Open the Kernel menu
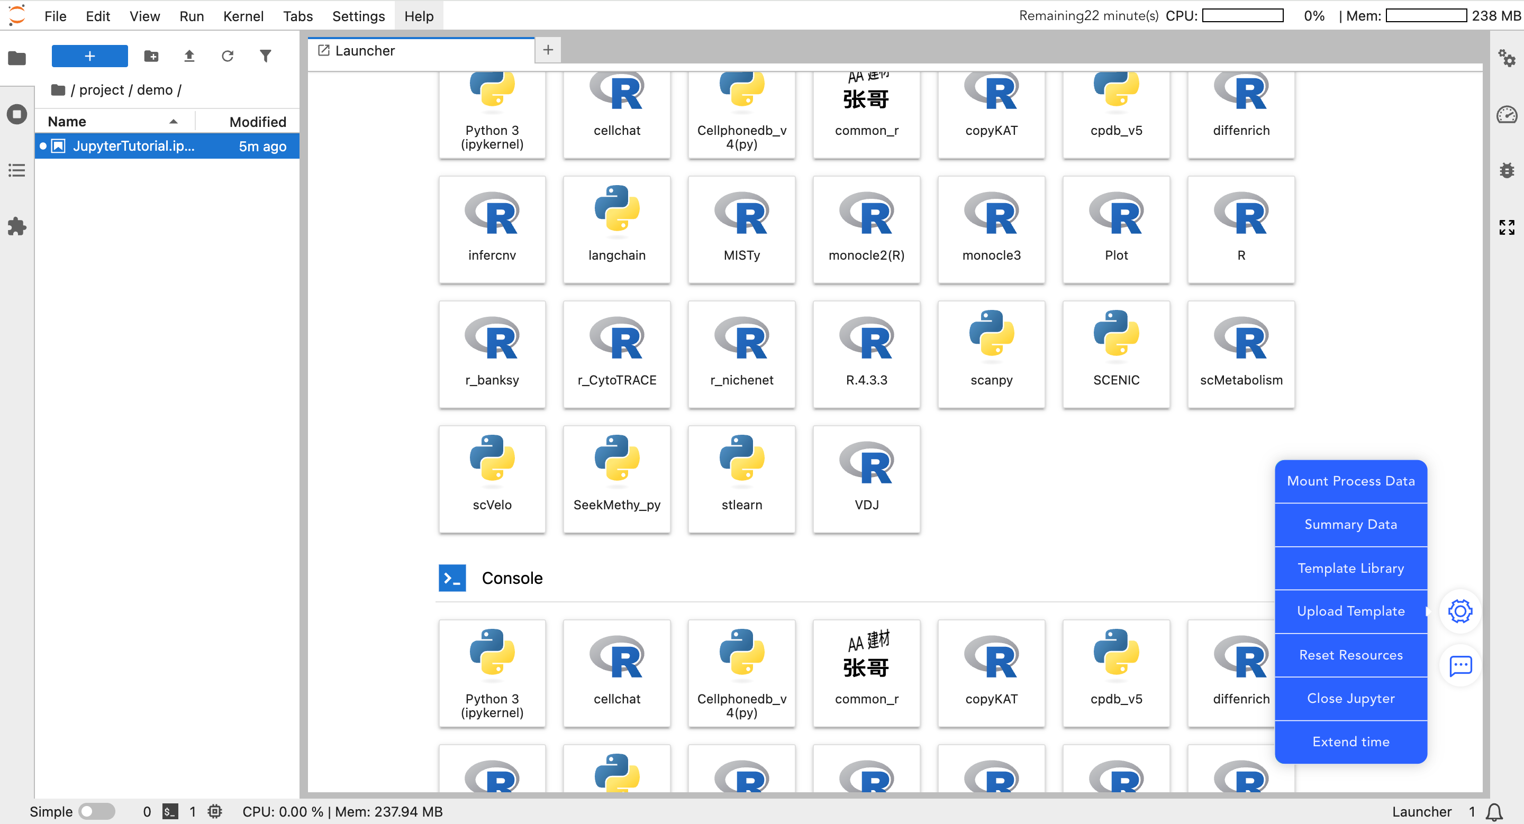 pos(243,16)
